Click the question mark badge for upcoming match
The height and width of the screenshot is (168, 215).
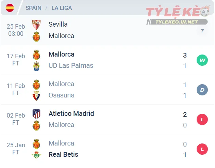click(x=202, y=31)
